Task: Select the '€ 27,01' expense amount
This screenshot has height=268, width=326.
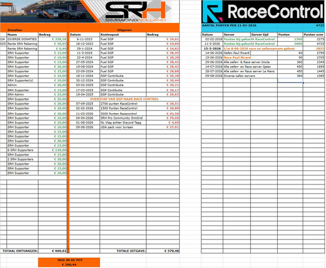Action: (x=163, y=127)
